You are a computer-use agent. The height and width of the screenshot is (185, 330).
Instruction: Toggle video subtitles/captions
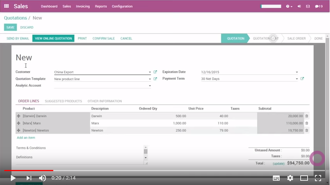click(276, 178)
